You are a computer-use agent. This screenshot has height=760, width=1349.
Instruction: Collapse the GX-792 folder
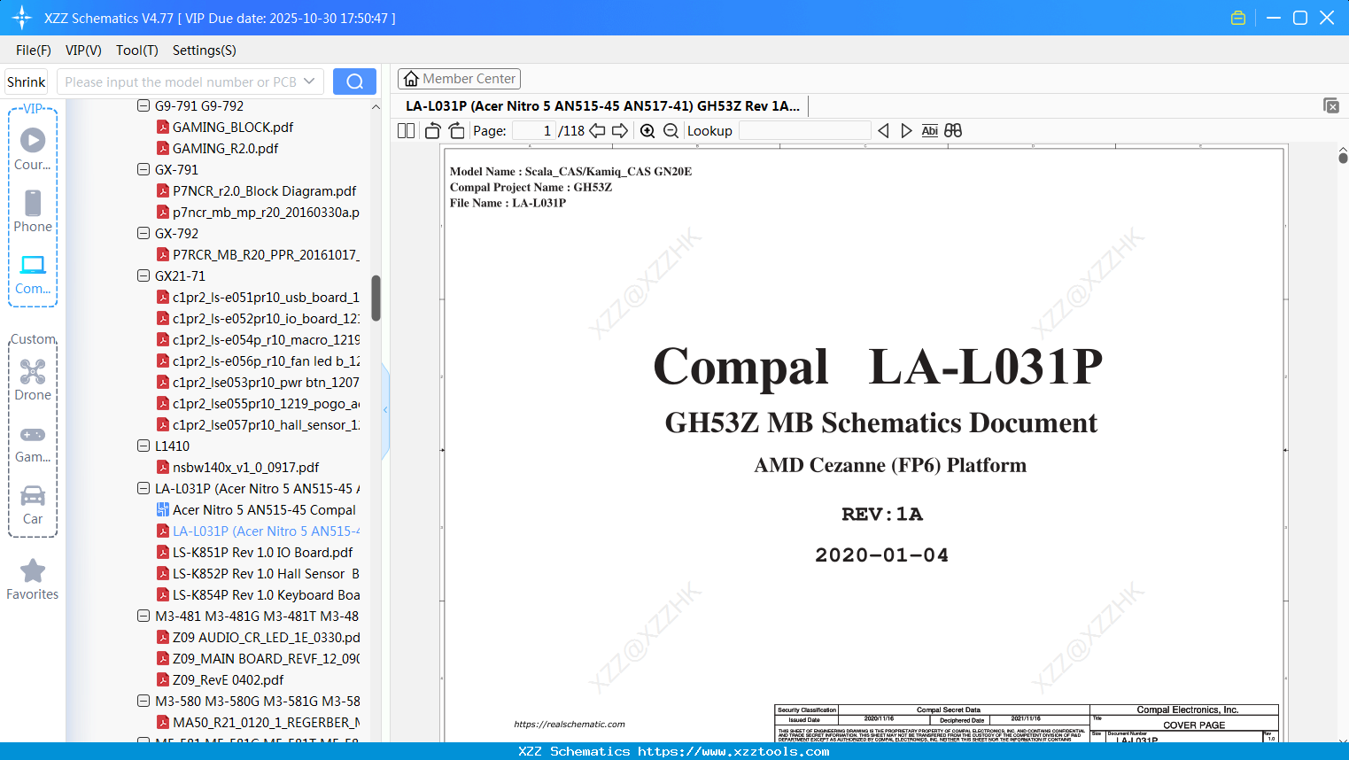click(143, 233)
